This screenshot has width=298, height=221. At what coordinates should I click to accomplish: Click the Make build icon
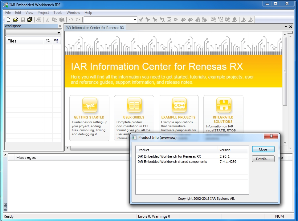click(x=220, y=20)
